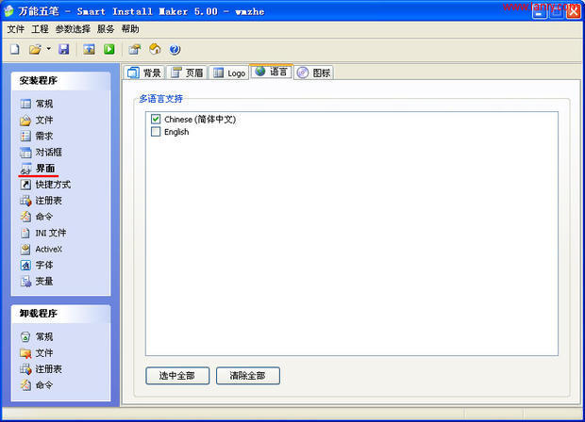Select the INI 文件 sidebar icon
Image resolution: width=585 pixels, height=422 pixels.
pos(25,233)
